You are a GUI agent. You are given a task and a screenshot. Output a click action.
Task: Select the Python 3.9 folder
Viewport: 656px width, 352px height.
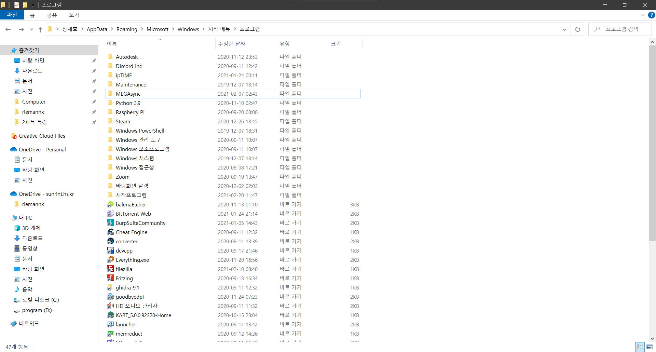pos(128,103)
